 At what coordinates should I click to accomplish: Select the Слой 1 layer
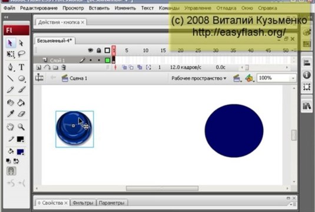point(58,60)
